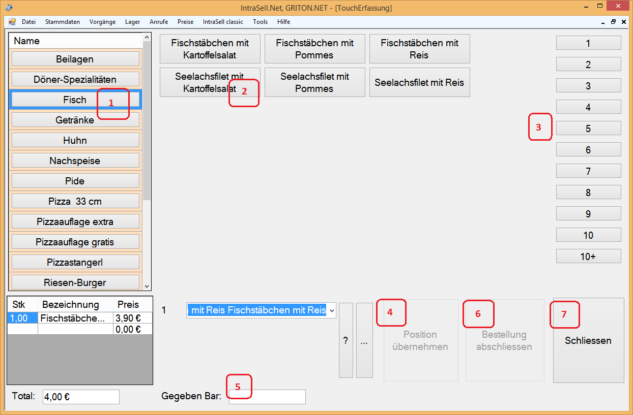Open the Hilfe menu

click(284, 22)
